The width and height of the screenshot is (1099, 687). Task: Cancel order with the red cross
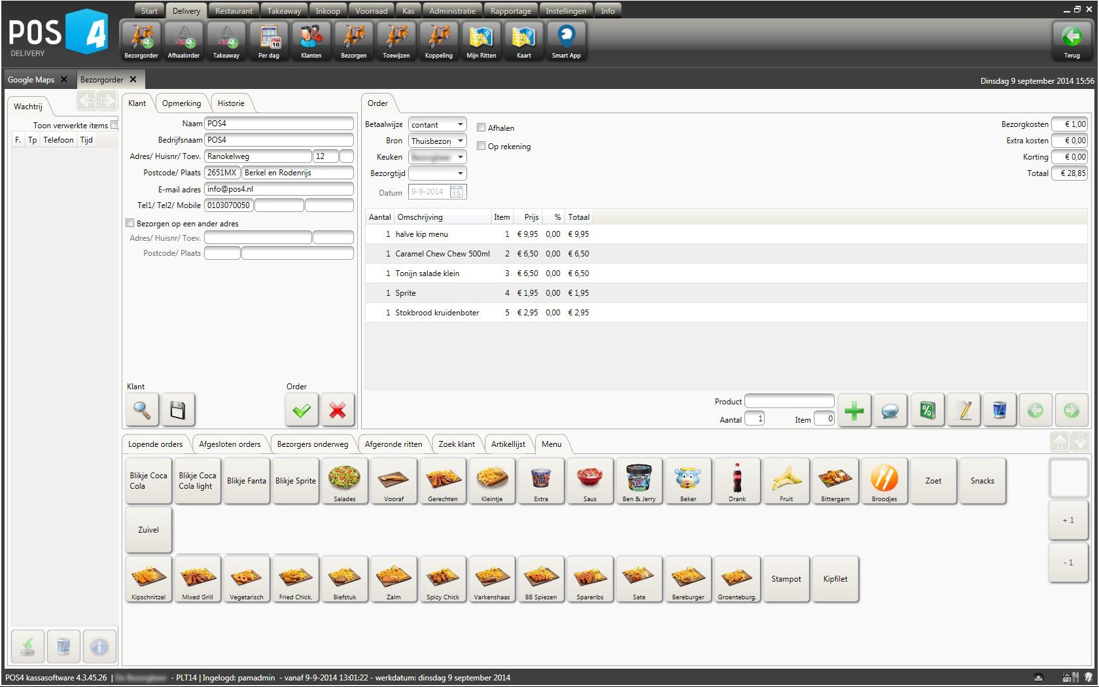338,410
